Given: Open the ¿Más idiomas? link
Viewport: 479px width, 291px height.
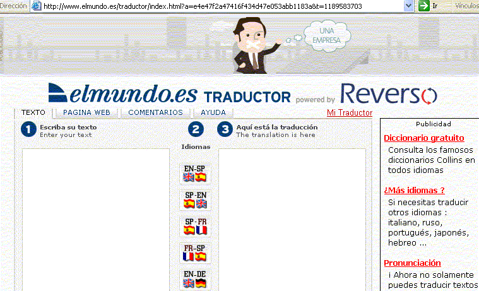Looking at the screenshot, I should click(x=414, y=190).
